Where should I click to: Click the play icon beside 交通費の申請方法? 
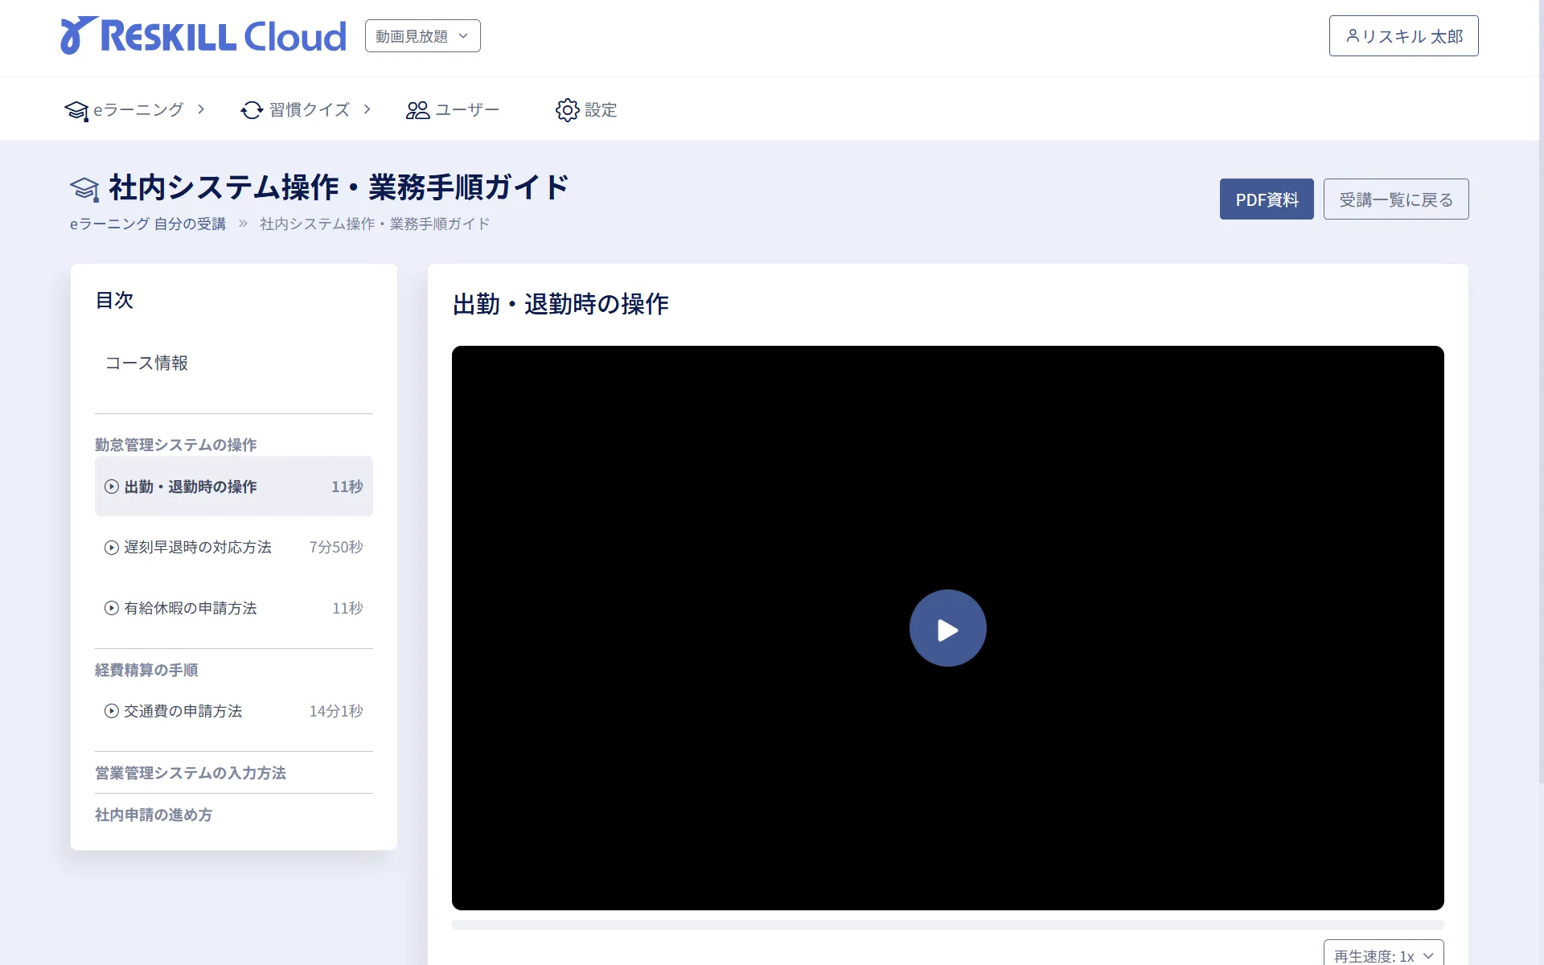click(112, 712)
